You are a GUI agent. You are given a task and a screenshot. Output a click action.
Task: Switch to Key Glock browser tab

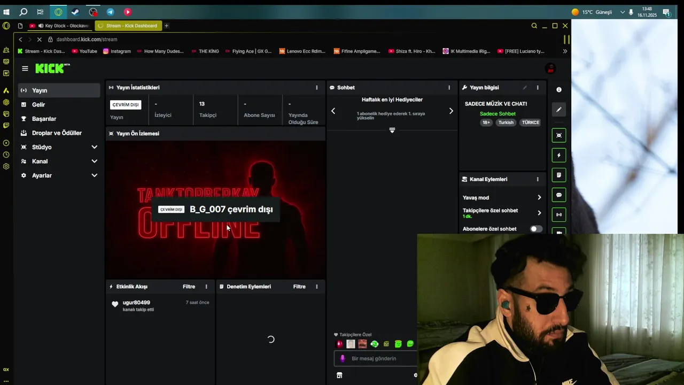click(x=59, y=26)
